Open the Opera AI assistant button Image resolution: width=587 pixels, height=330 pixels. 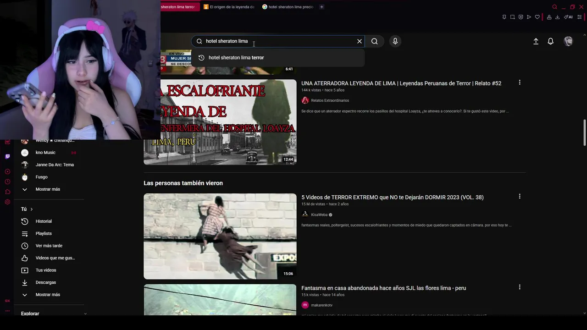568,17
